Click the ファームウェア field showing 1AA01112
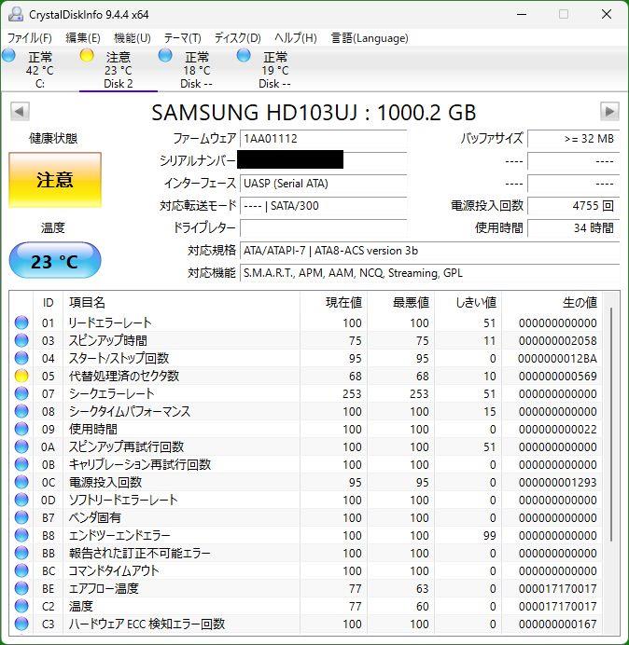The image size is (629, 645). [323, 139]
